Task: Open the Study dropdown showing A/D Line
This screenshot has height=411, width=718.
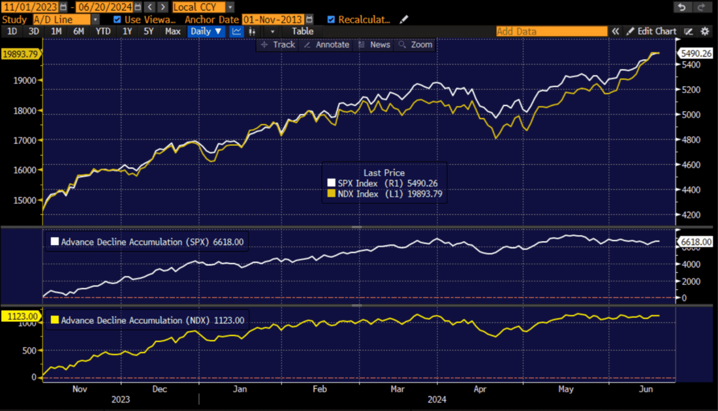Action: coord(95,19)
